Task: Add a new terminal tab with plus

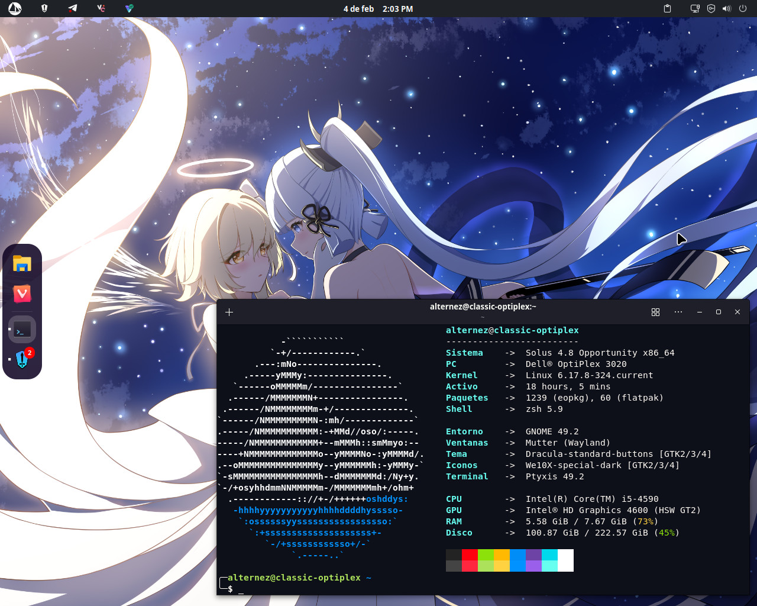Action: [x=229, y=312]
